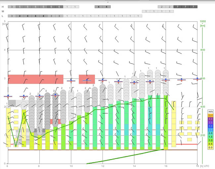Screen dimensions: 215x169
Task: Select the green 1.5 legend swatch
Action: [x=210, y=137]
